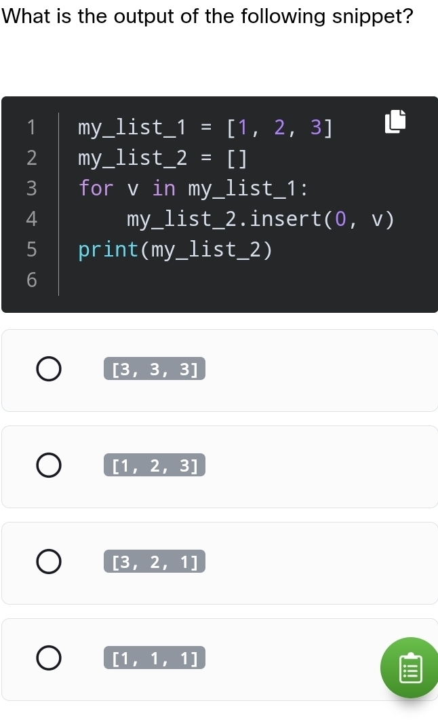The height and width of the screenshot is (722, 438).
Task: Click line number 3 in the code block
Action: (x=31, y=188)
